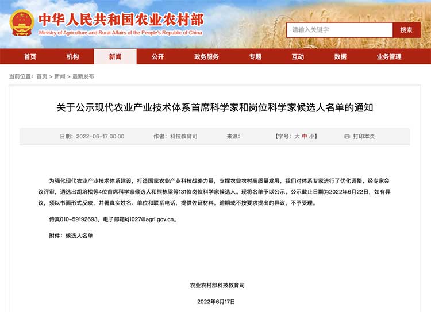Open the 专题 navigation item
This screenshot has height=312, width=431.
[255, 57]
